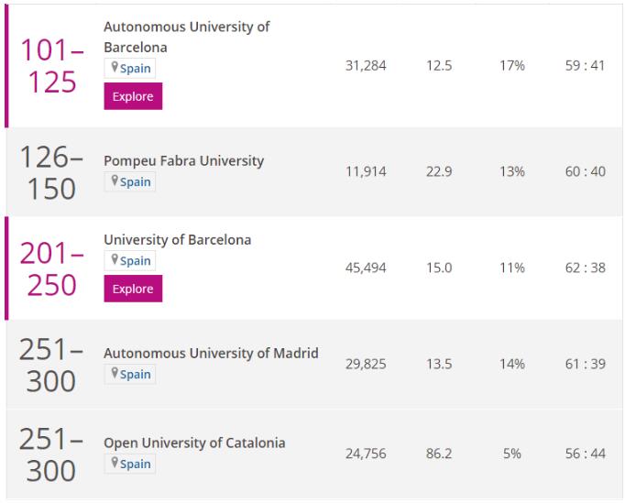This screenshot has height=503, width=625.
Task: Select Open University of Catalonia's 251–300 rank
Action: 48,454
